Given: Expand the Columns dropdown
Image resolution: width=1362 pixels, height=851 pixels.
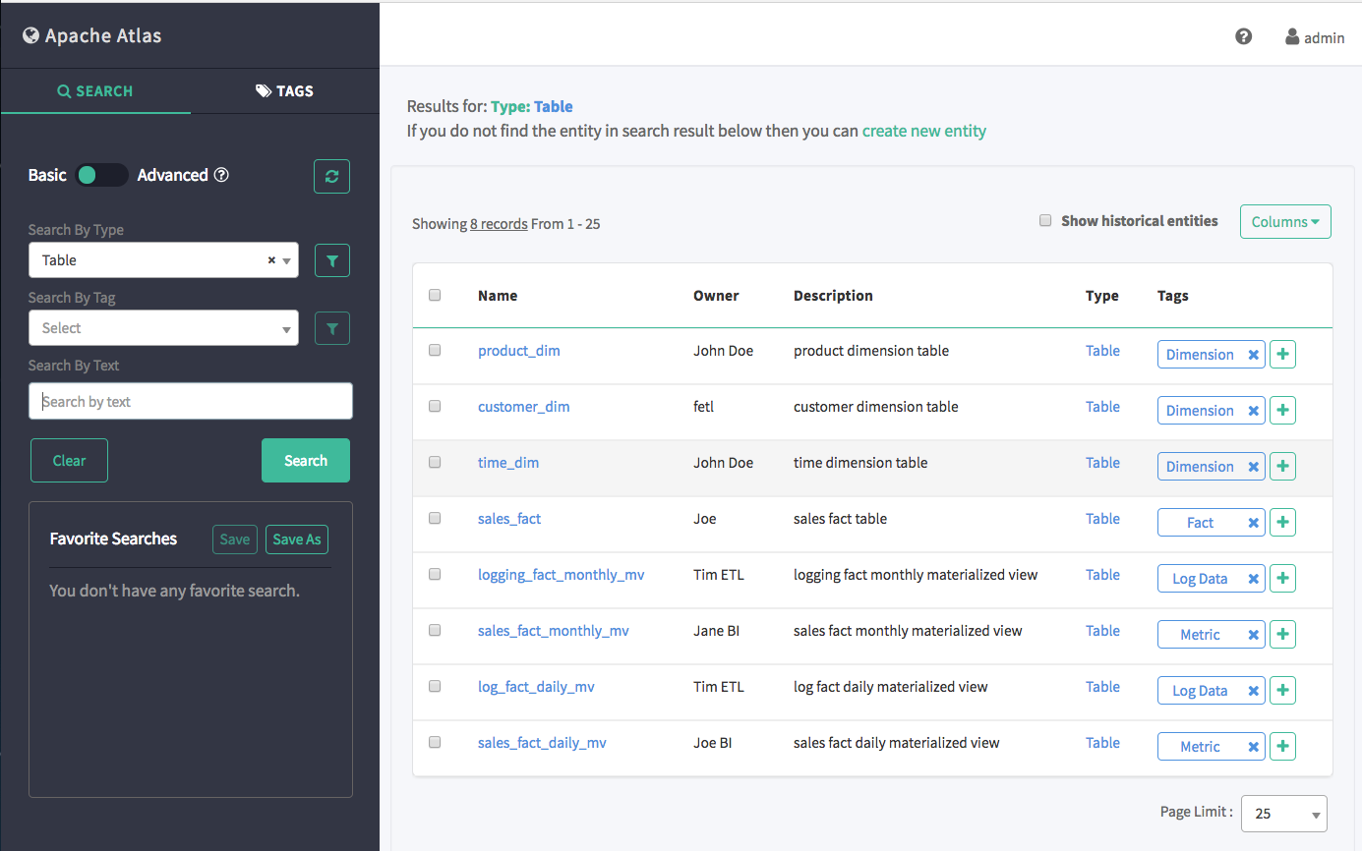Looking at the screenshot, I should pos(1284,222).
